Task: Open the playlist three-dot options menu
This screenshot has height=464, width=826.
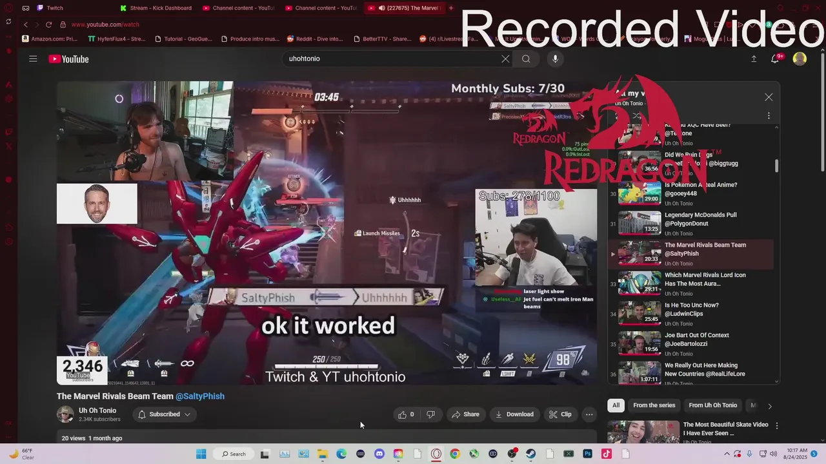Action: [x=769, y=115]
